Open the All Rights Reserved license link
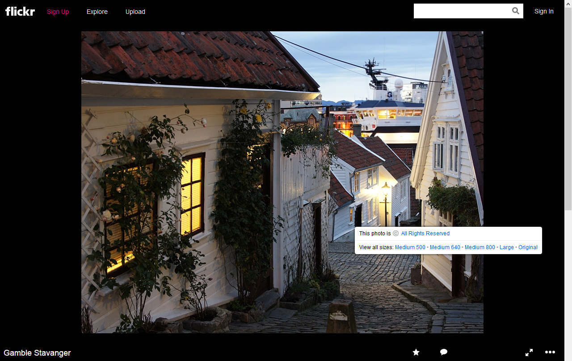Screen dimensions: 572x361 click(x=425, y=234)
